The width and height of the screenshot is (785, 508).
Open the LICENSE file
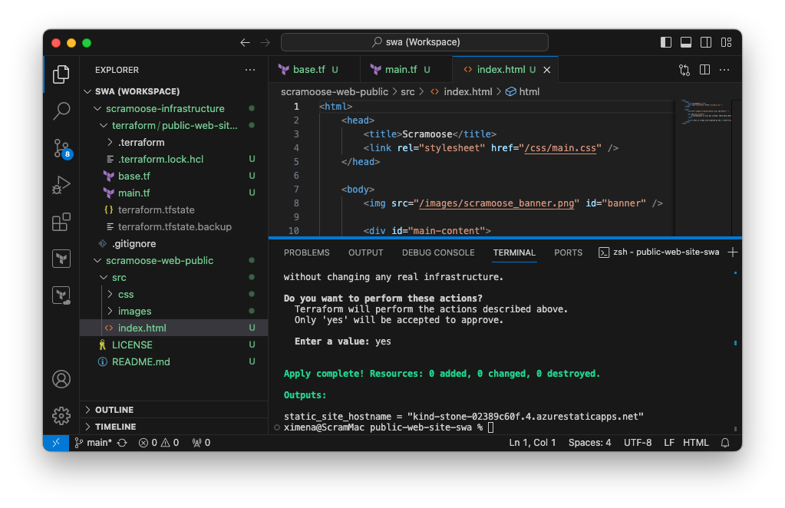(x=173, y=345)
